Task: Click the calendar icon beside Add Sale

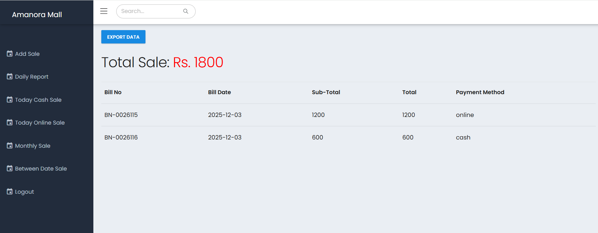Action: pyautogui.click(x=10, y=54)
